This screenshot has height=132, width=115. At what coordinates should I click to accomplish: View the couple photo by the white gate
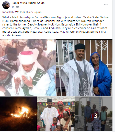coord(84,68)
